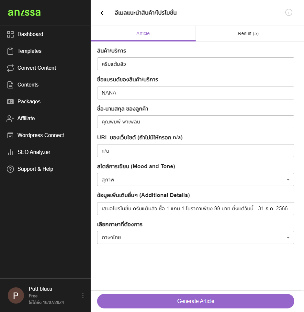Click the Packages money icon
Image resolution: width=304 pixels, height=312 pixels.
pos(10,102)
